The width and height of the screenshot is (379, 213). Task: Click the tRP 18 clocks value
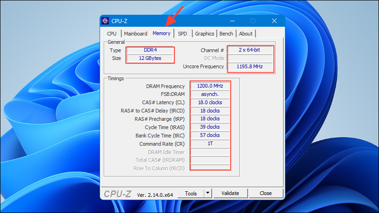(210, 118)
